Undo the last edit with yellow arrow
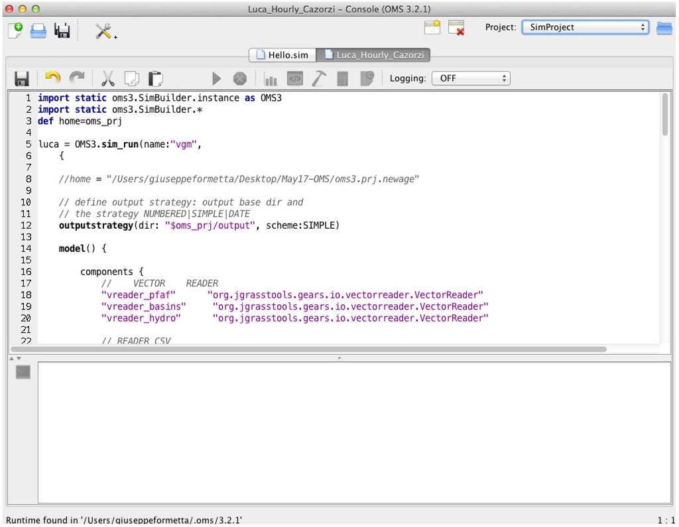This screenshot has height=527, width=679. click(x=52, y=78)
